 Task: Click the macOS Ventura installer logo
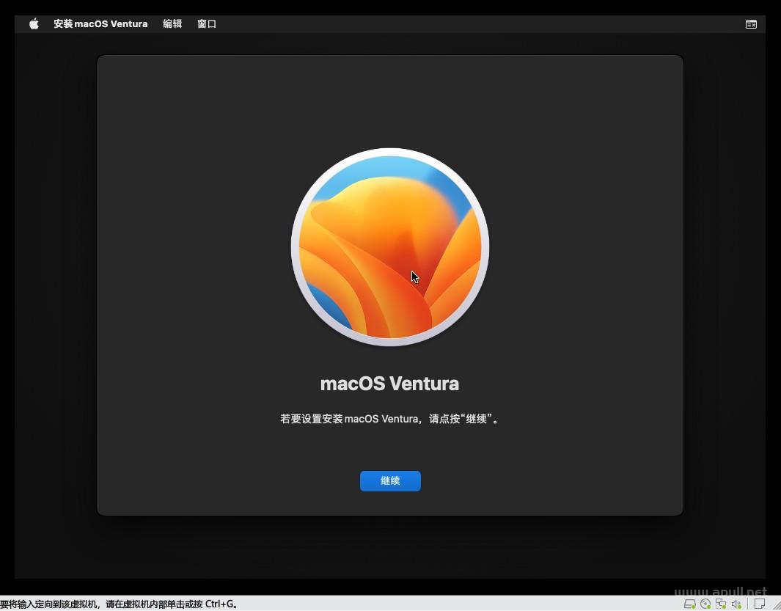[x=390, y=246]
